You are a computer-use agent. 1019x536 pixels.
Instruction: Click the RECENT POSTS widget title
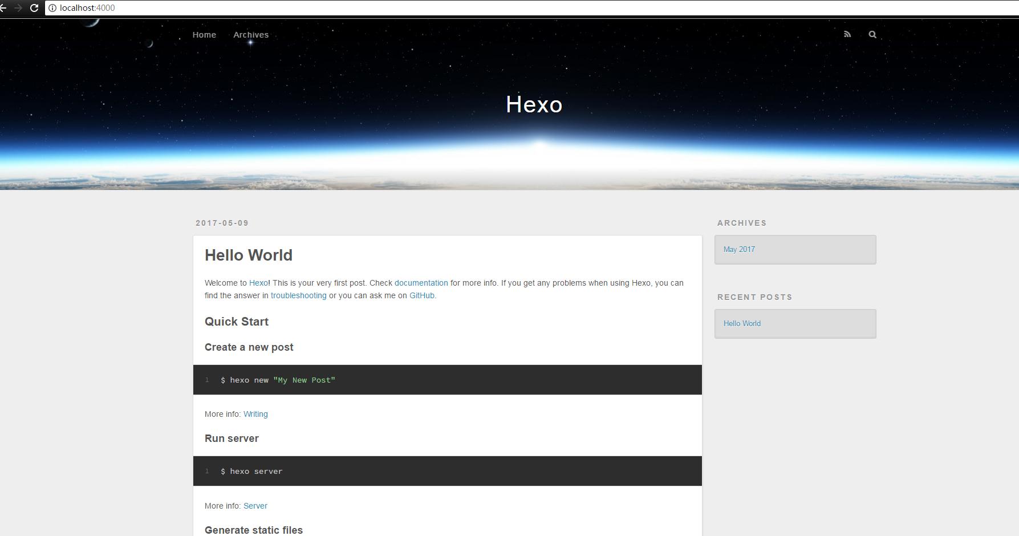[x=754, y=297]
